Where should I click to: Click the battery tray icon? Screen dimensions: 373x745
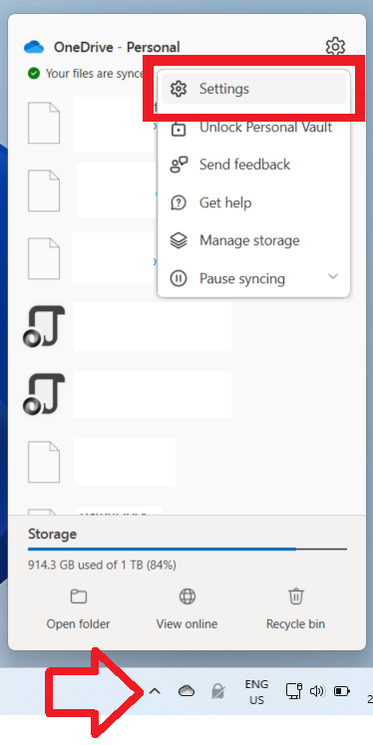pos(342,691)
